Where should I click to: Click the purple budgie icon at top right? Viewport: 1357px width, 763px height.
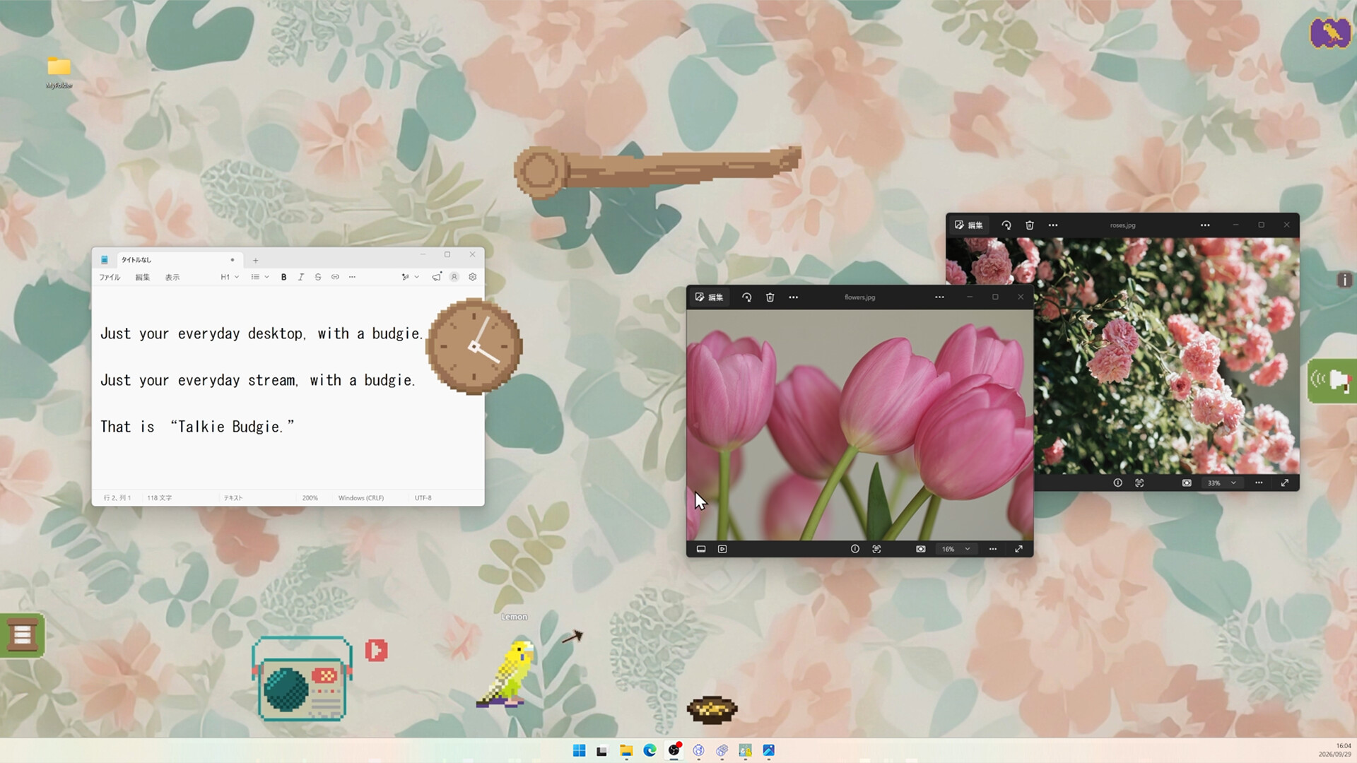[x=1330, y=33]
